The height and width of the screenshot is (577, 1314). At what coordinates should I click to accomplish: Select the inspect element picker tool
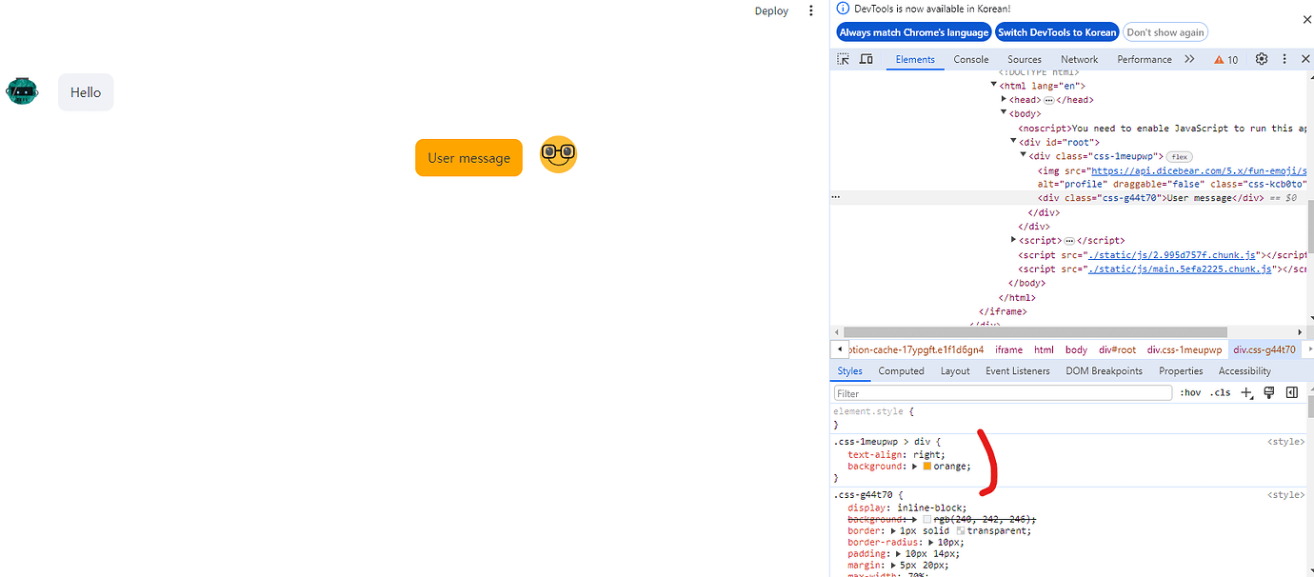pyautogui.click(x=842, y=58)
